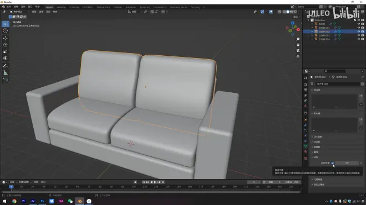Open the Render properties tab
Screen dimensions: 366x205
306,85
